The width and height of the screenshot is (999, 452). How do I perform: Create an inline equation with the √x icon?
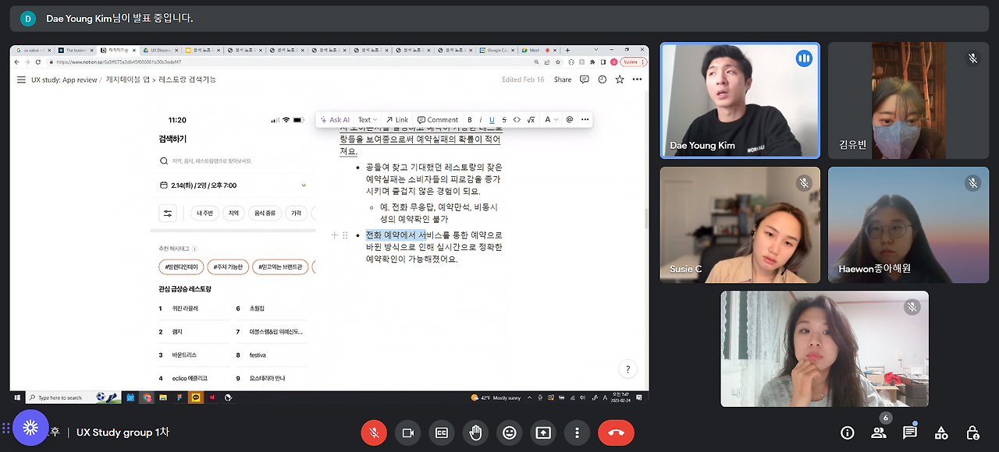[531, 120]
